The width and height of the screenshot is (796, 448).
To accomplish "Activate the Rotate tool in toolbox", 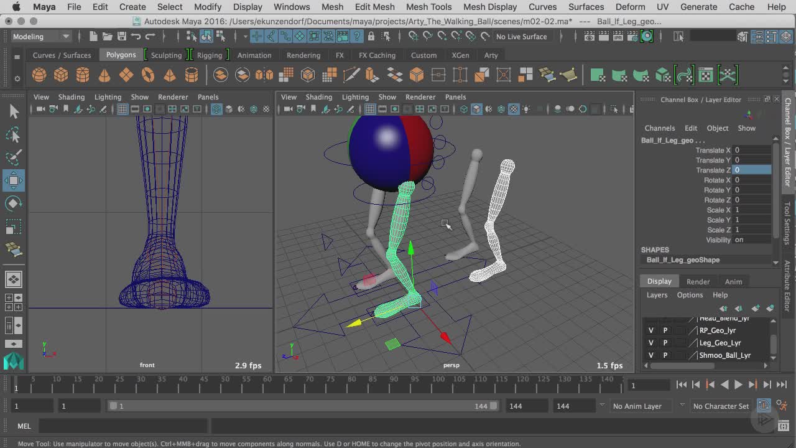I will coord(14,203).
